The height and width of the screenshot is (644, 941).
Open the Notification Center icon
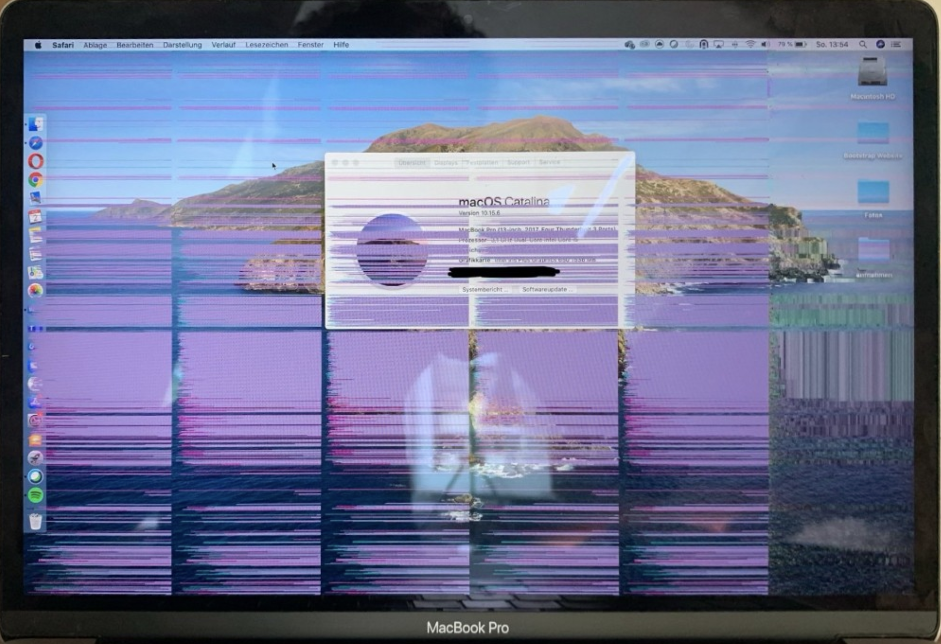(x=896, y=45)
